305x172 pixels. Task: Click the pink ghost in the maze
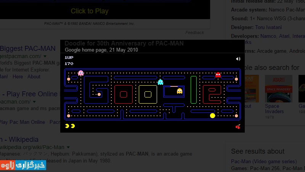pyautogui.click(x=80, y=73)
